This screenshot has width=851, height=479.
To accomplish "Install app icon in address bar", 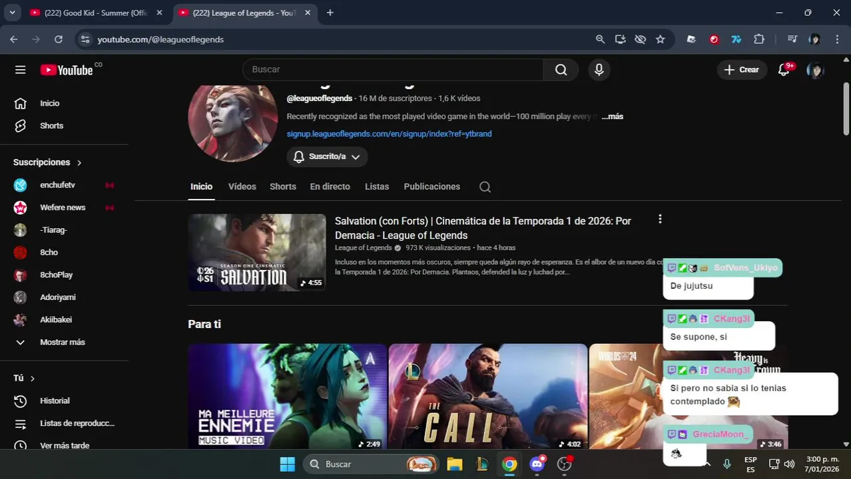I will tap(620, 39).
